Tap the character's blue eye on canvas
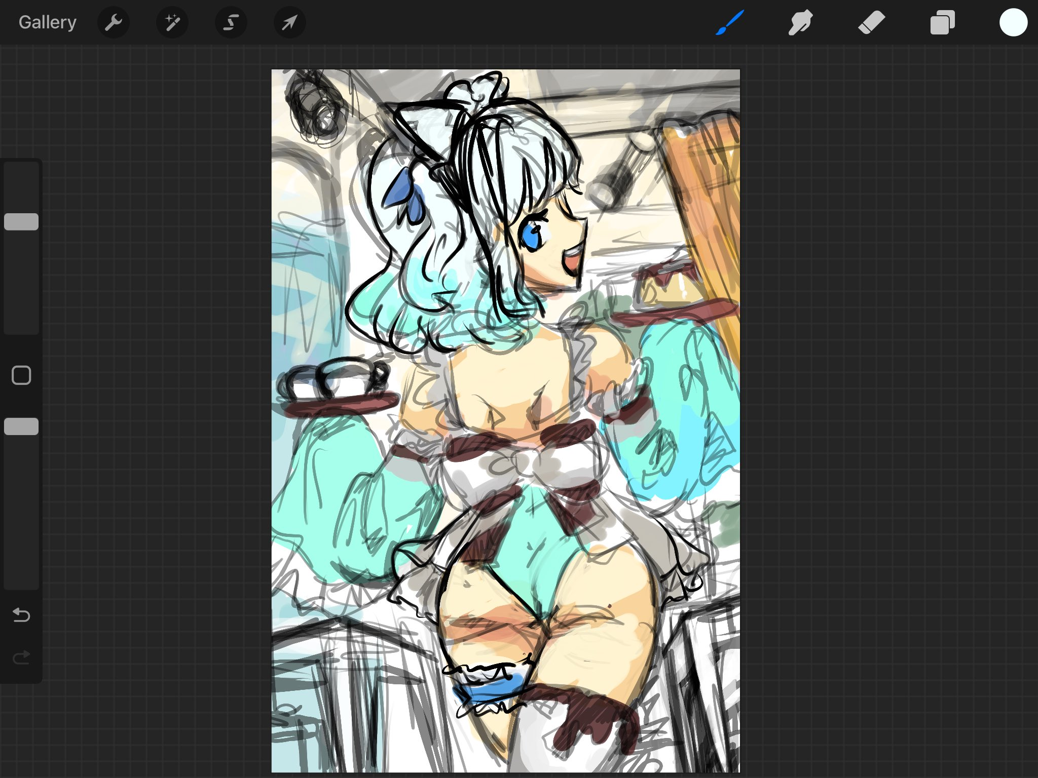The image size is (1038, 778). 531,236
